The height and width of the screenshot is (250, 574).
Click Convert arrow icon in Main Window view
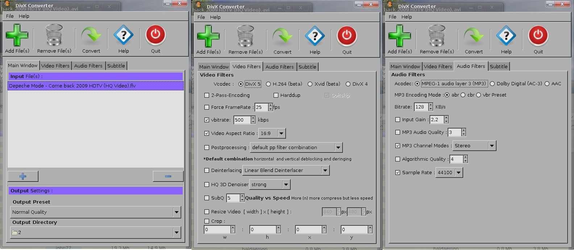pyautogui.click(x=91, y=35)
